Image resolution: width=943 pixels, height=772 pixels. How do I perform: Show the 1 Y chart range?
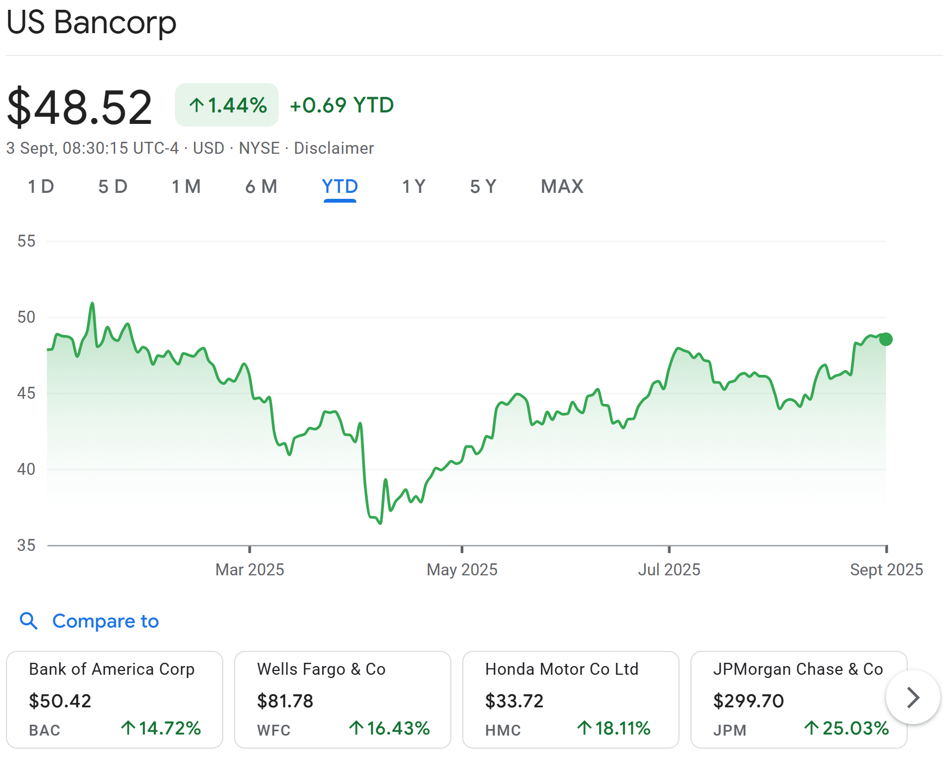[x=413, y=187]
